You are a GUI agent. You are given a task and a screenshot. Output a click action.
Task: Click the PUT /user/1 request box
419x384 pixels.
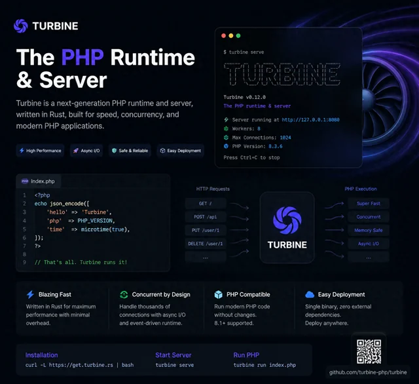click(206, 230)
